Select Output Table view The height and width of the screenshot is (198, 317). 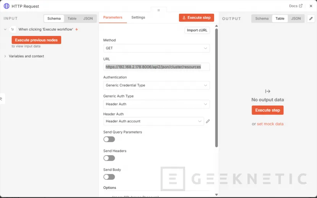[x=280, y=18]
